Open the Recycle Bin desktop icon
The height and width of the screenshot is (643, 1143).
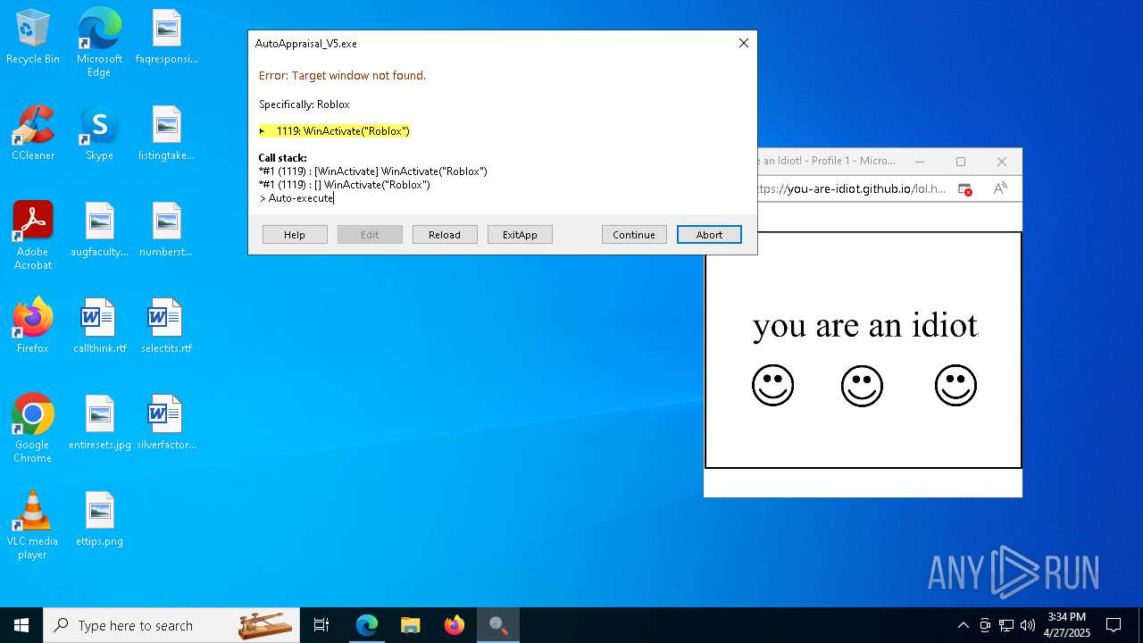click(x=33, y=38)
